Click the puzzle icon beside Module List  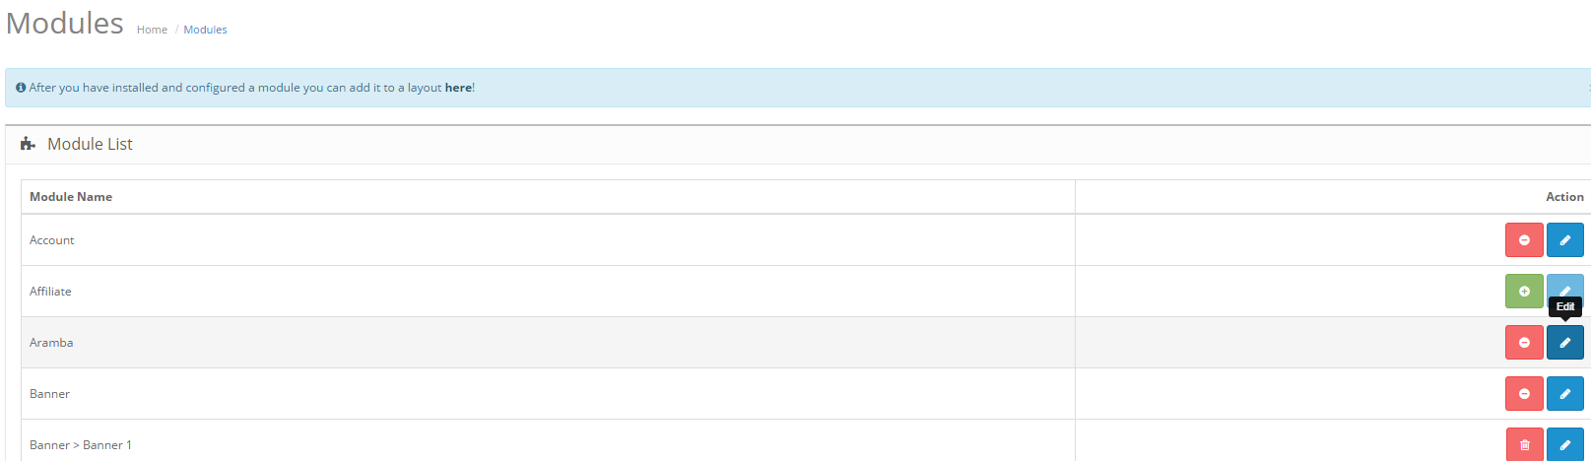(28, 144)
